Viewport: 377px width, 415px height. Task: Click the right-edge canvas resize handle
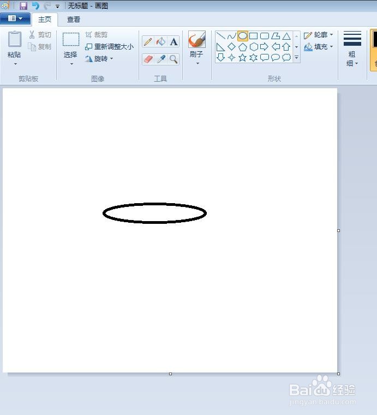[x=339, y=230]
